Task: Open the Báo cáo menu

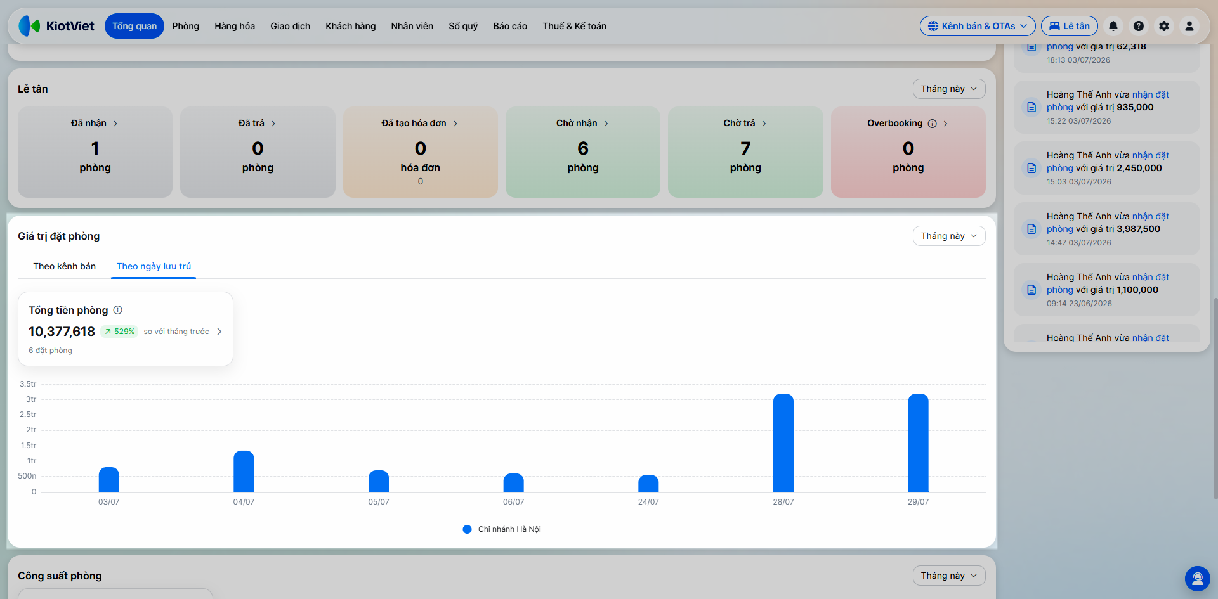Action: click(510, 26)
